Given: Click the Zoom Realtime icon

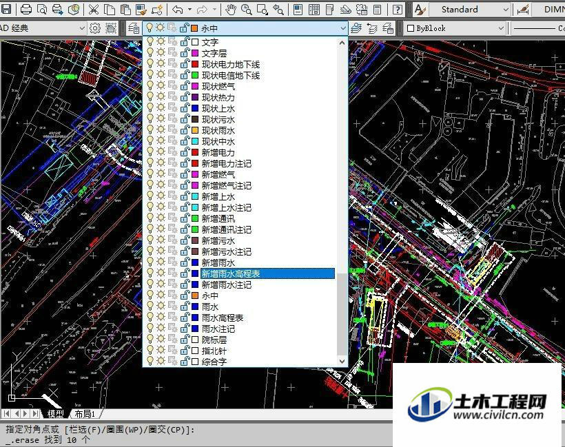Looking at the screenshot, I should point(247,9).
